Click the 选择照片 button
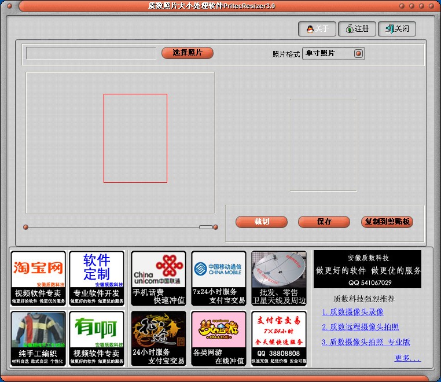The width and height of the screenshot is (441, 382). (x=188, y=53)
